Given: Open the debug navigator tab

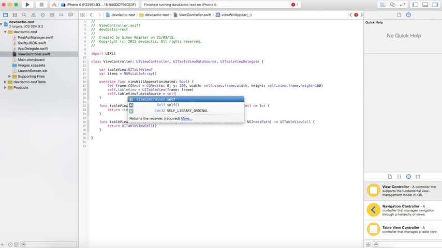Looking at the screenshot, I should click(x=52, y=14).
